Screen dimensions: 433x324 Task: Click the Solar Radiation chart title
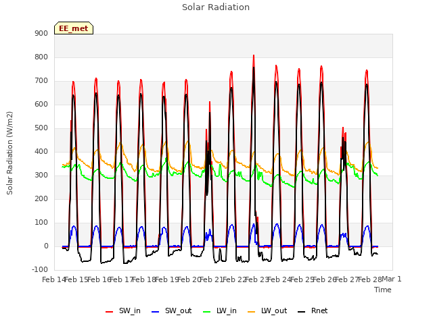point(216,7)
